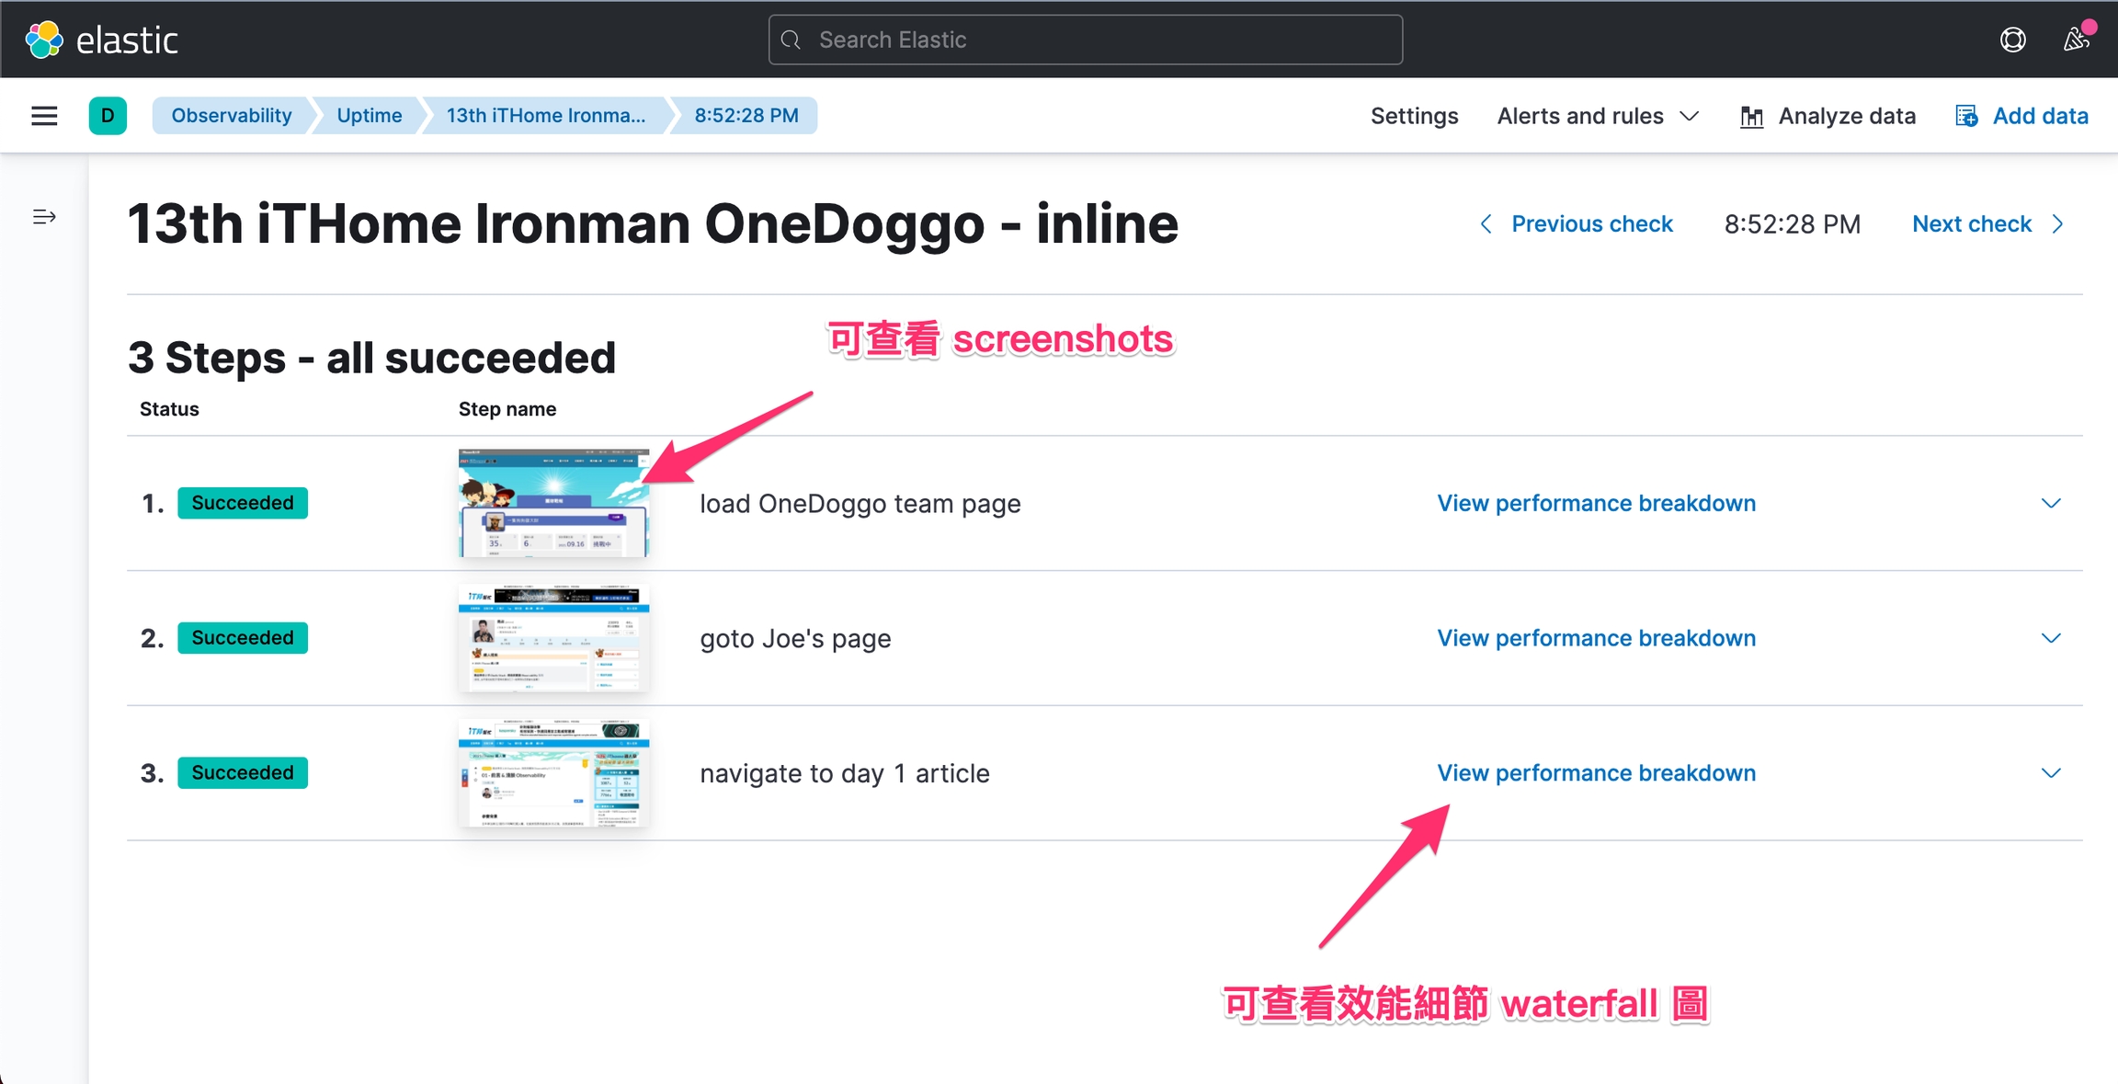Go to Uptime breadcrumb
The width and height of the screenshot is (2118, 1084).
tap(370, 116)
